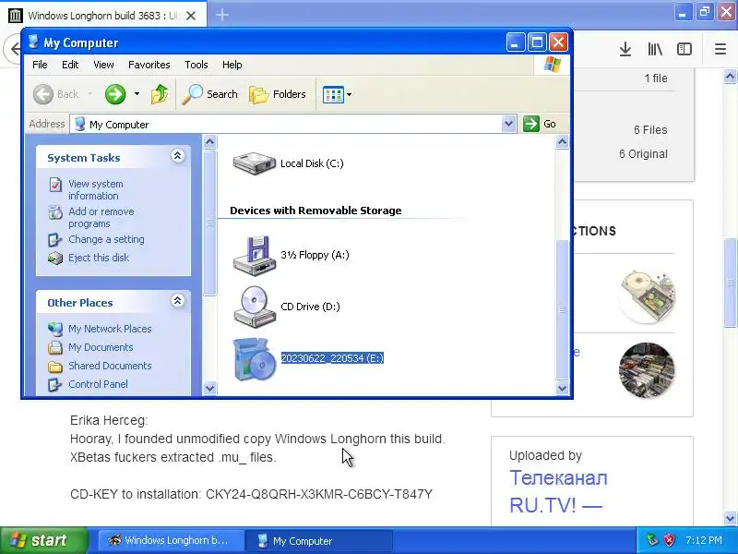738x554 pixels.
Task: Toggle the Folders pane
Action: click(x=278, y=94)
